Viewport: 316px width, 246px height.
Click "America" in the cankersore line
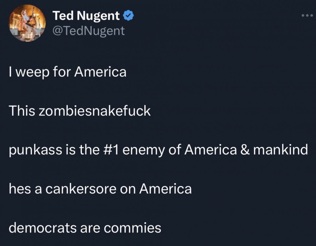[166, 189]
